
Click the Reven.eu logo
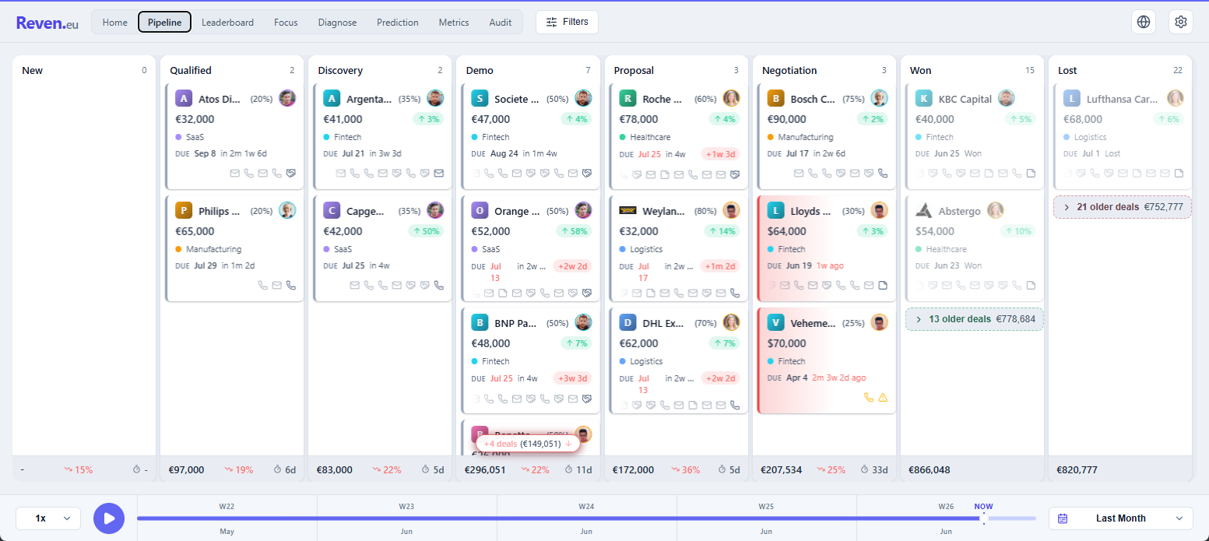coord(47,23)
